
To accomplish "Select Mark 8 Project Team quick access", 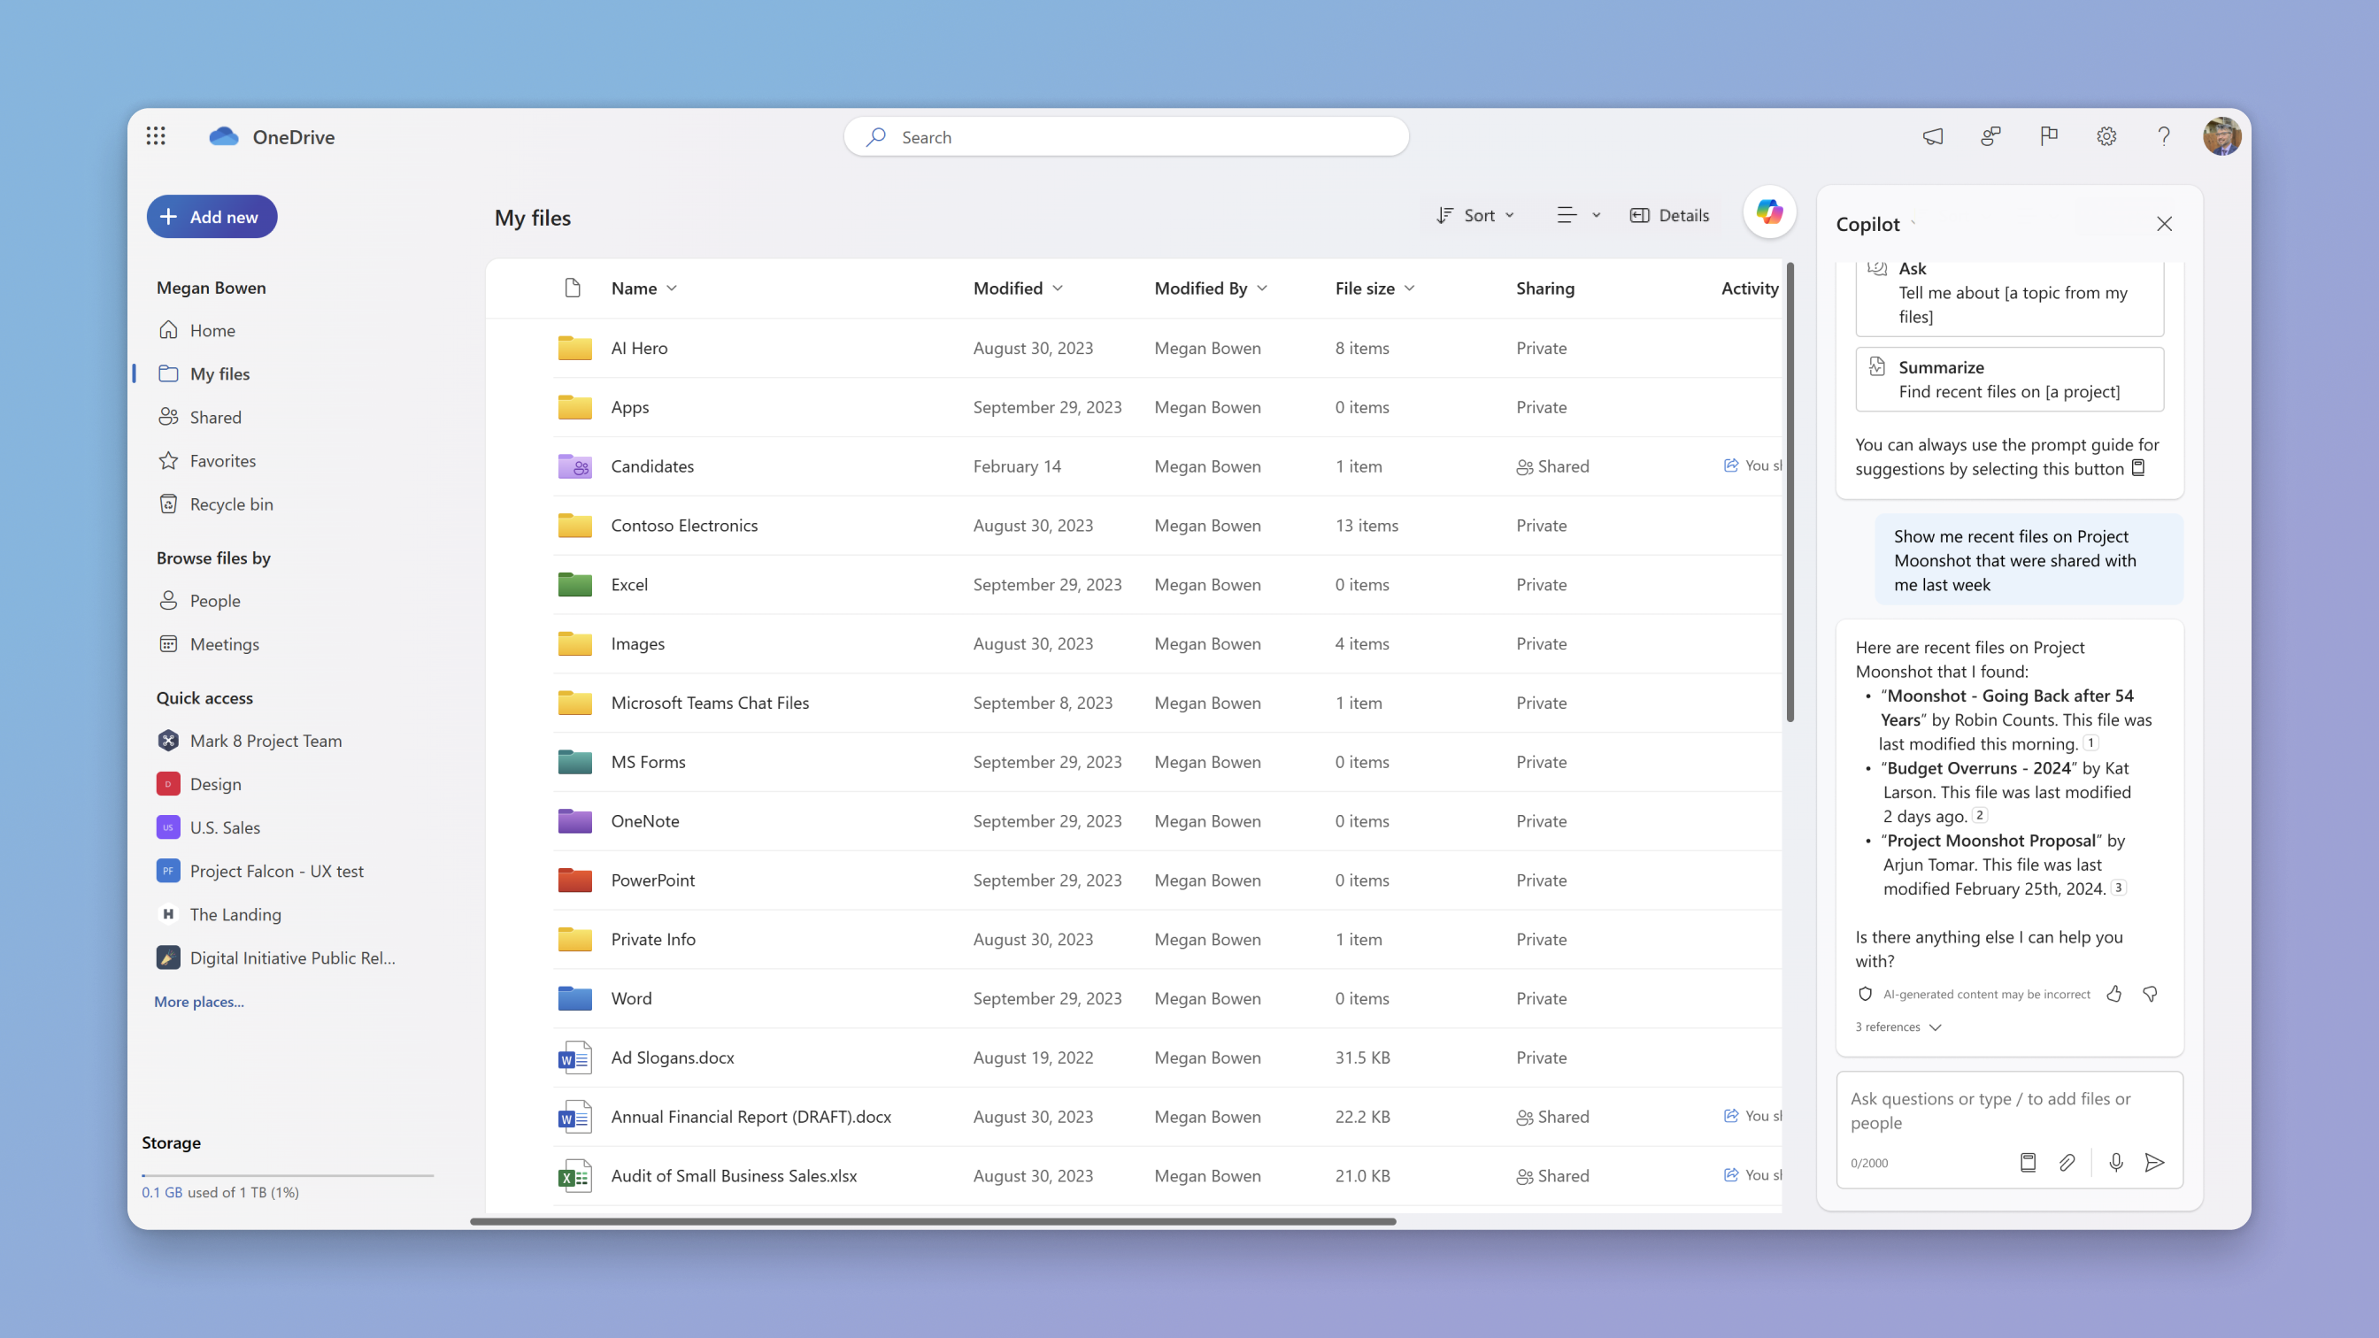I will (x=266, y=740).
